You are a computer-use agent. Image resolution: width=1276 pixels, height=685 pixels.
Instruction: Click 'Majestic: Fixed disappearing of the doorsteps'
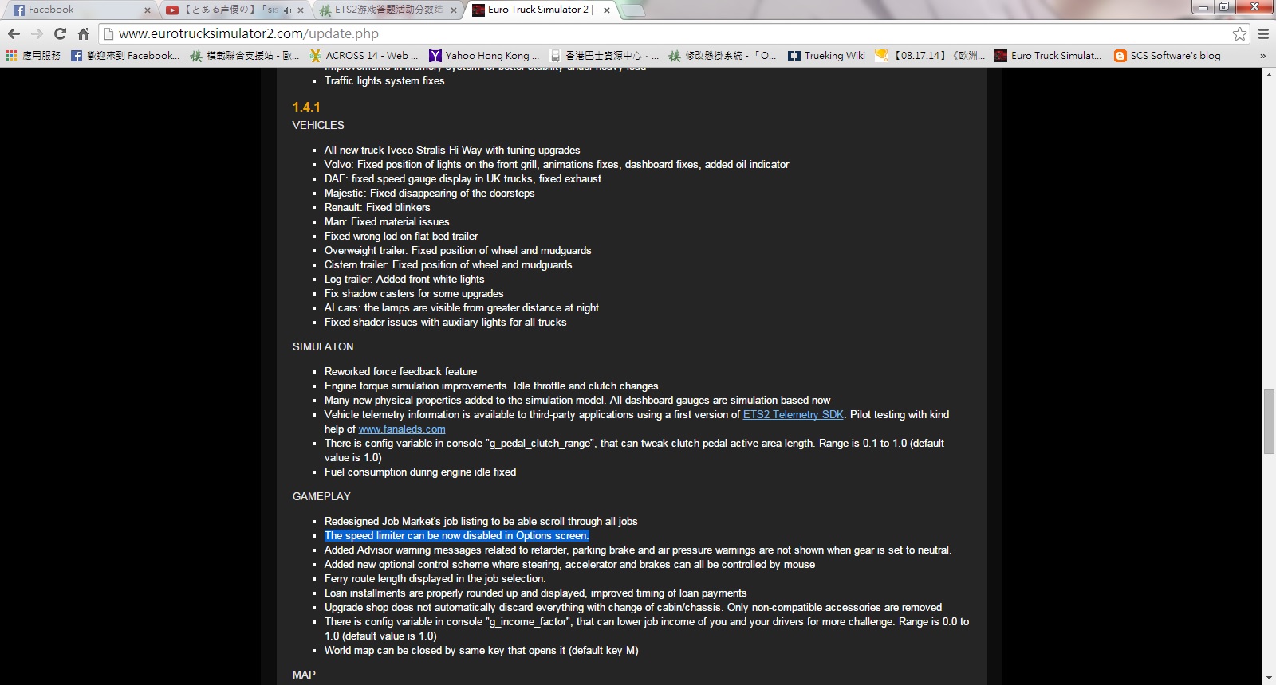pos(429,194)
